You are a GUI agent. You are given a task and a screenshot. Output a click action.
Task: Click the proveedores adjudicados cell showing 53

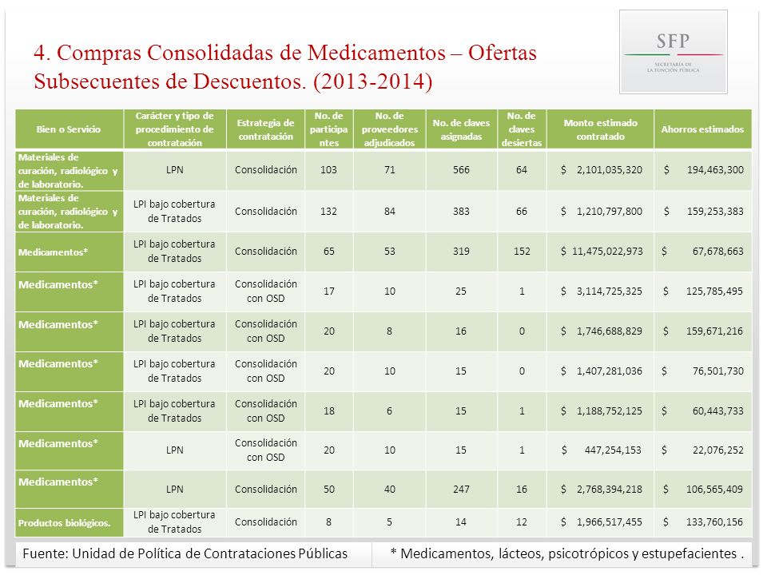[389, 252]
